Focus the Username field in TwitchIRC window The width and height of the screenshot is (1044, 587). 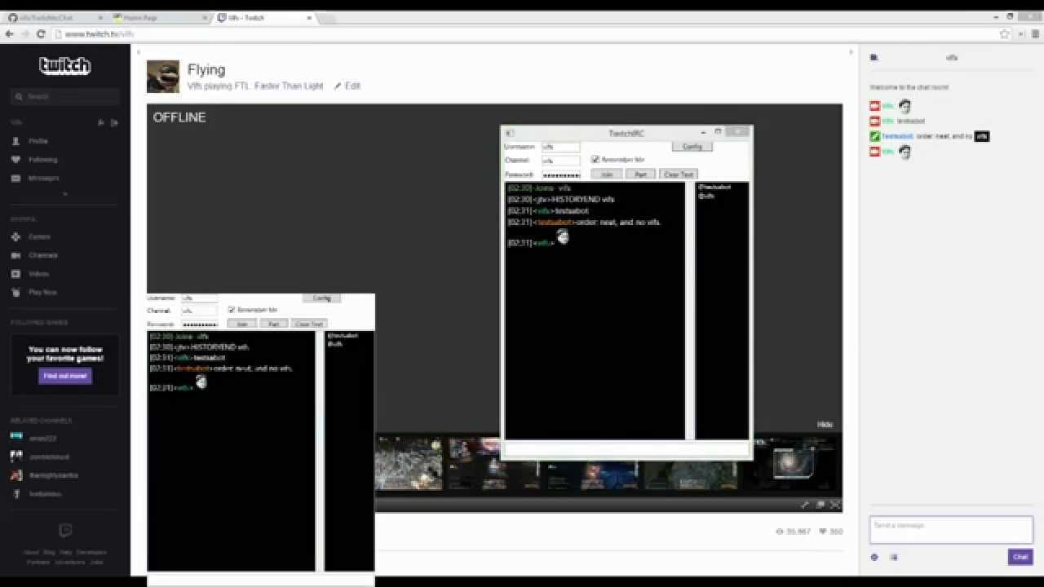coord(561,147)
